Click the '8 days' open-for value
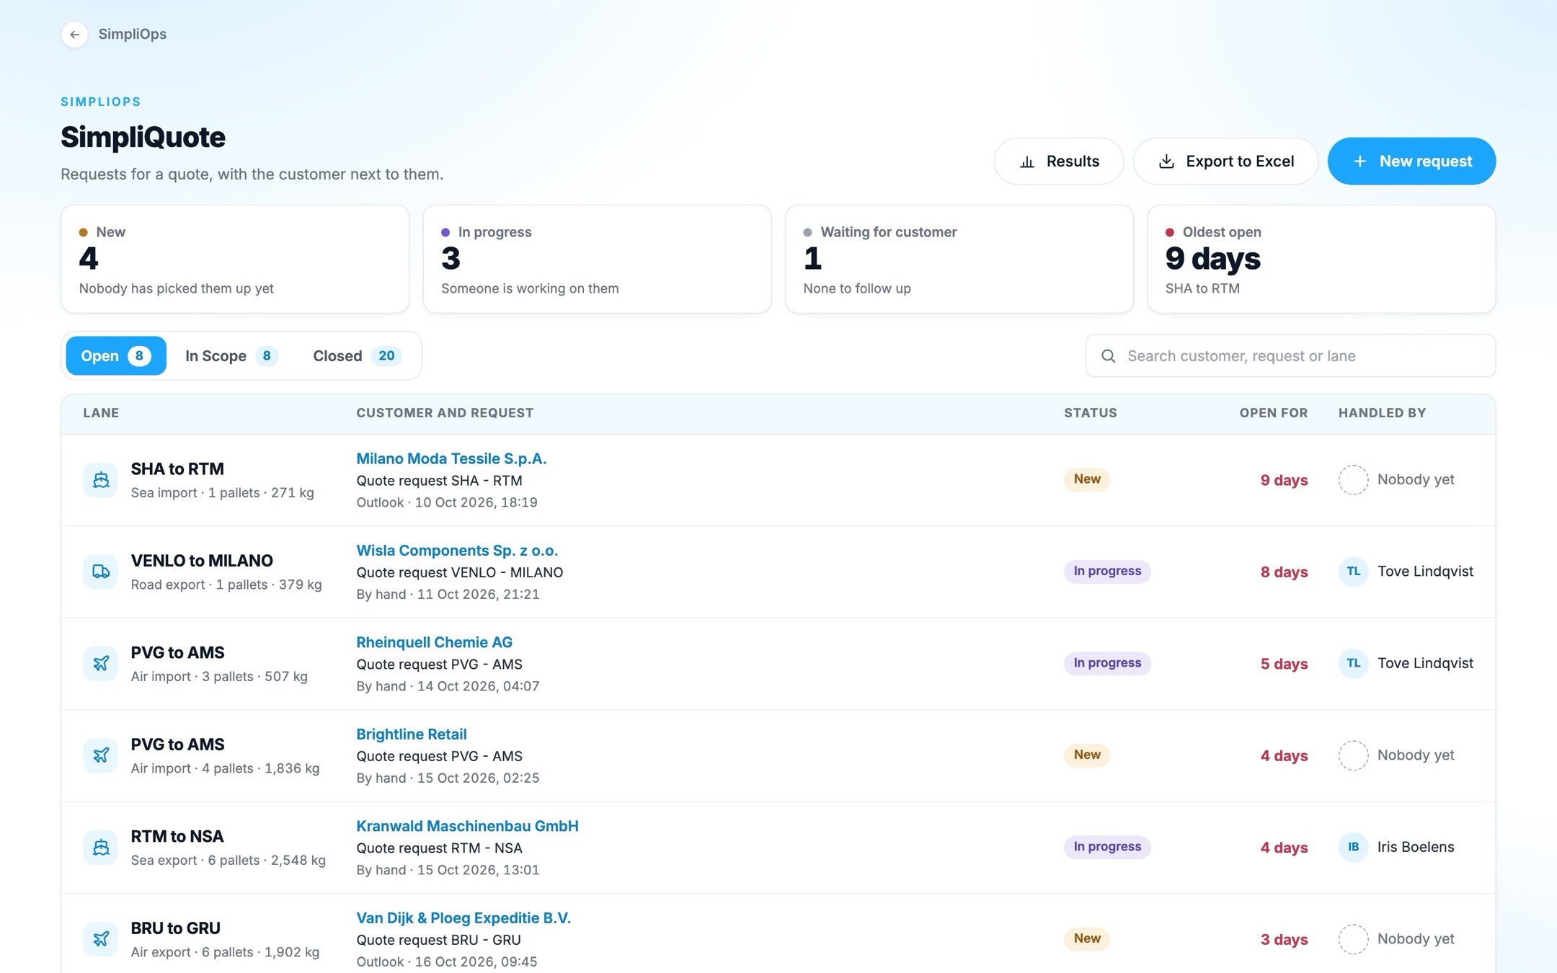Image resolution: width=1557 pixels, height=973 pixels. coord(1284,572)
